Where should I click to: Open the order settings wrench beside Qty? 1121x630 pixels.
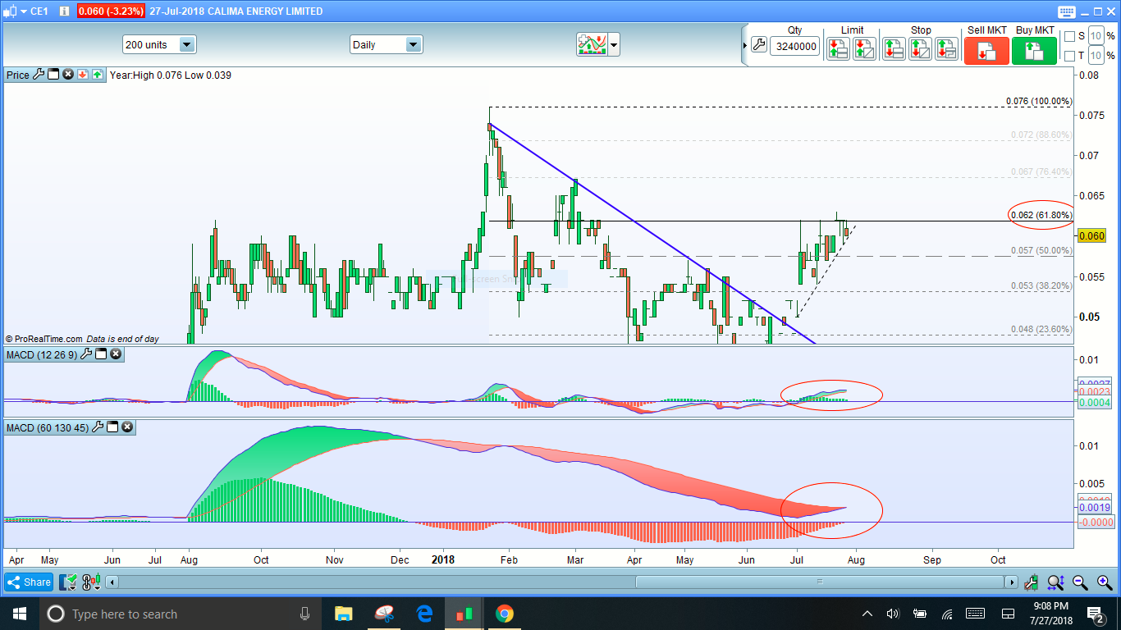pos(759,45)
